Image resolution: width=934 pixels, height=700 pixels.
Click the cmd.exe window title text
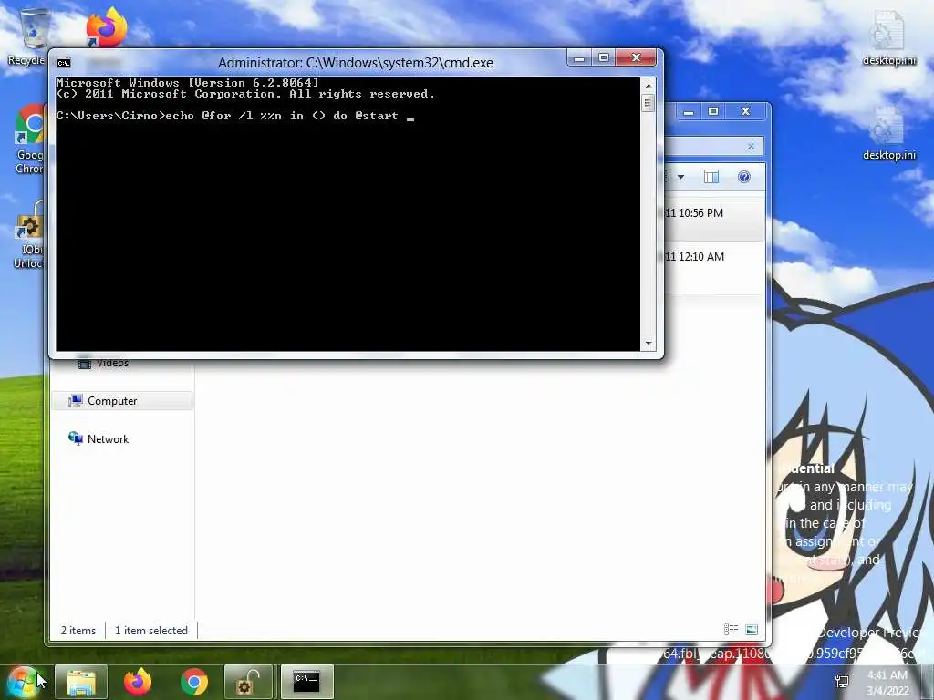point(356,63)
